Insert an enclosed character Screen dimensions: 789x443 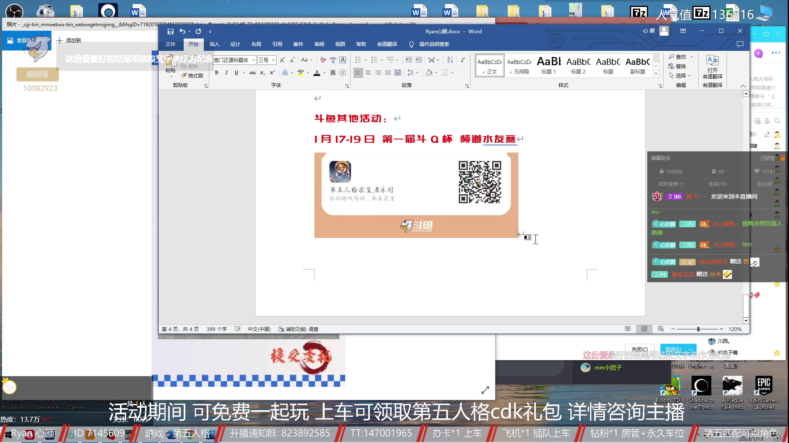tap(343, 73)
